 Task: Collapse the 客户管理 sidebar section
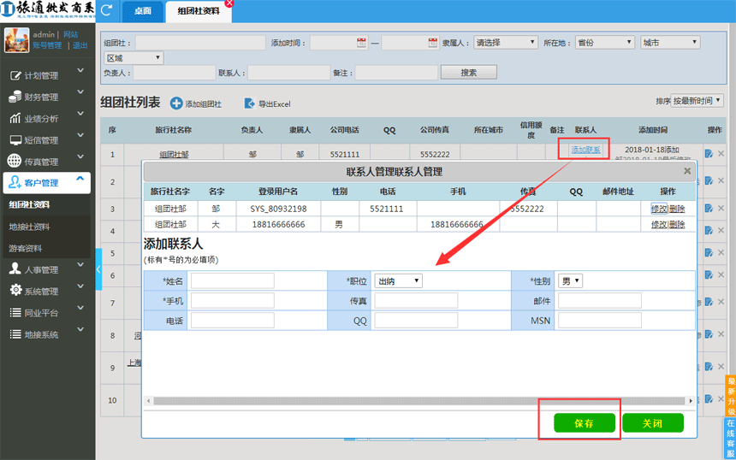80,180
